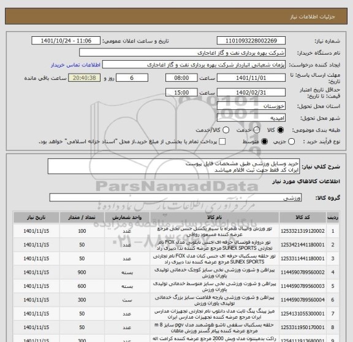Click the کد کالا column header

[303, 217]
